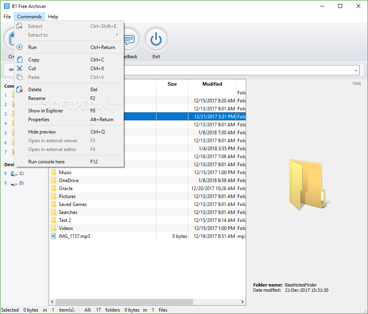Select Show in Explorer menu entry
Screen dimensions: 368x314
[x=69, y=111]
